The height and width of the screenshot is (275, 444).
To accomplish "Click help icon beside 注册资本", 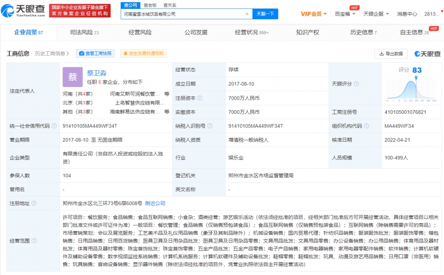I will [200, 98].
